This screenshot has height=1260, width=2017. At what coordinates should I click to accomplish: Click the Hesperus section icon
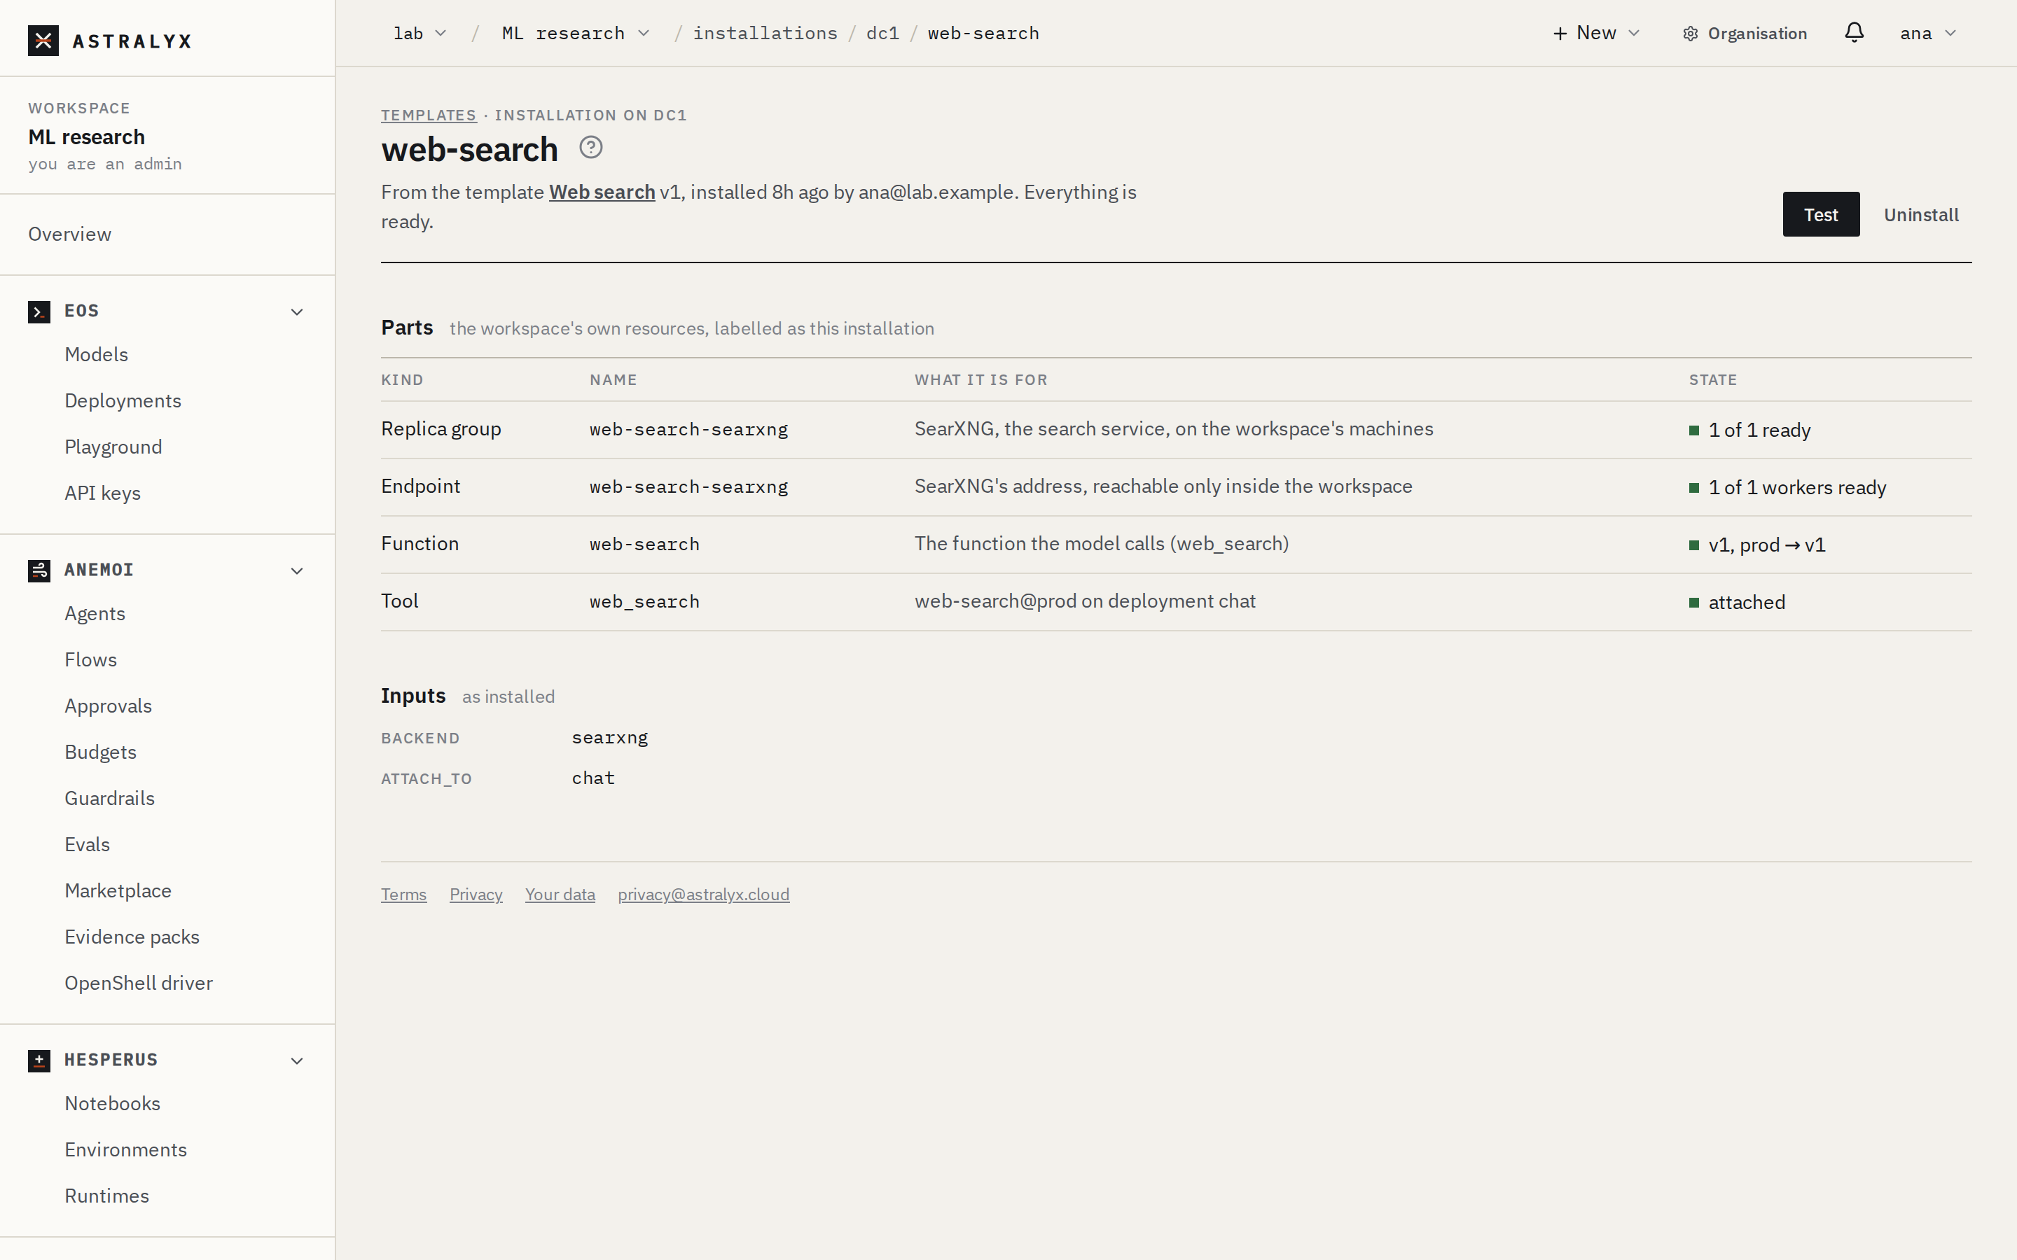39,1060
